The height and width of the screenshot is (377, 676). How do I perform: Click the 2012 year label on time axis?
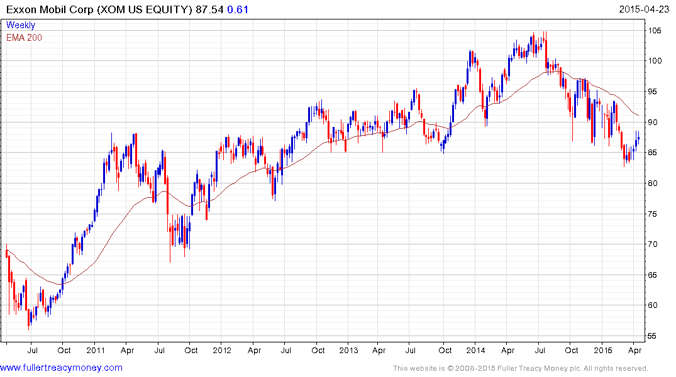(222, 350)
